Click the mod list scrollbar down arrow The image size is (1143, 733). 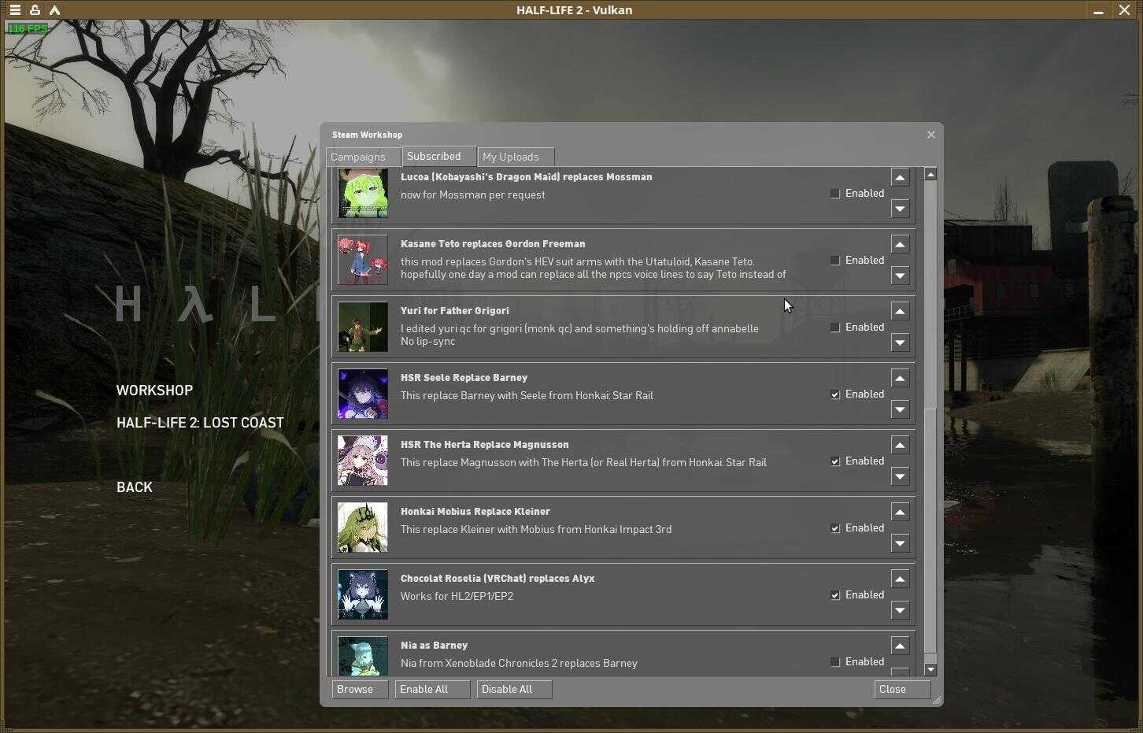[930, 670]
